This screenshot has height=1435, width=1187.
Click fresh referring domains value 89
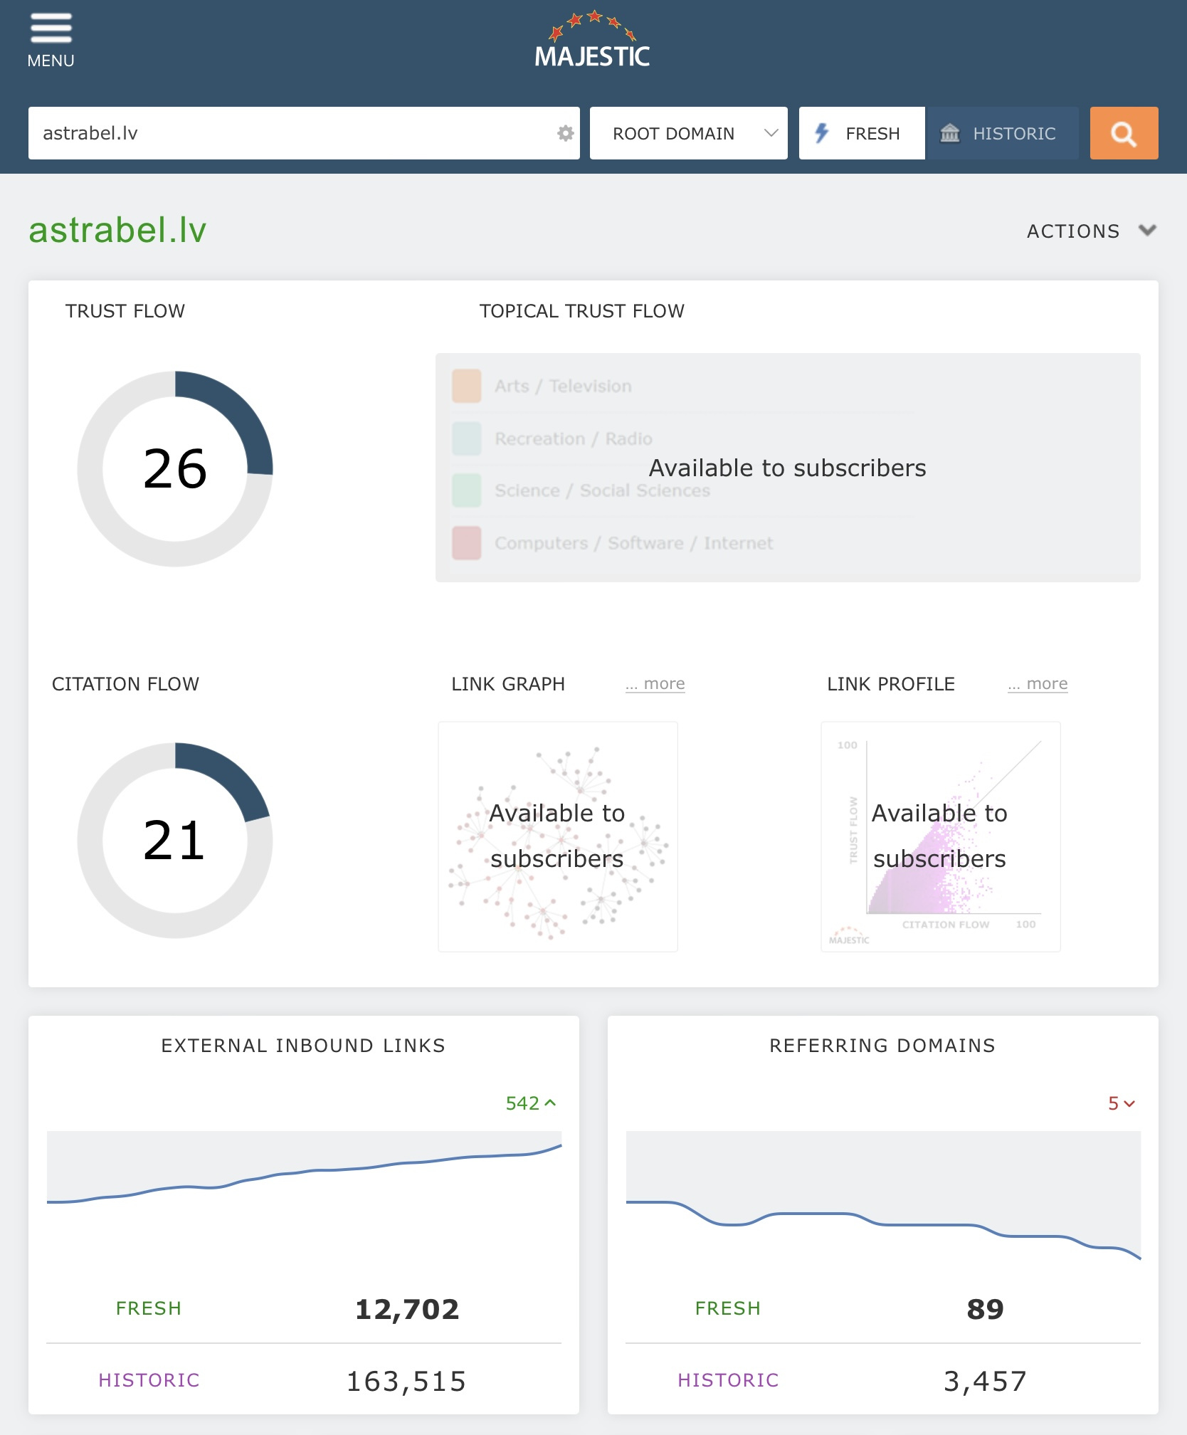[x=986, y=1309]
